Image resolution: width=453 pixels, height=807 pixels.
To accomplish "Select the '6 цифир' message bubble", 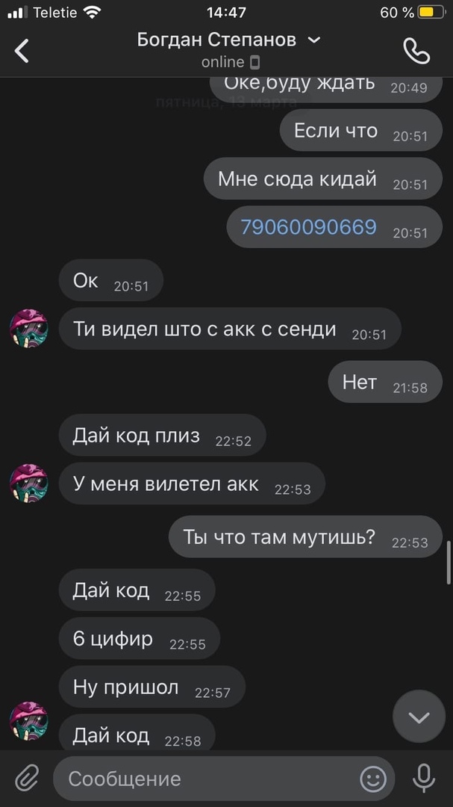I will (140, 639).
